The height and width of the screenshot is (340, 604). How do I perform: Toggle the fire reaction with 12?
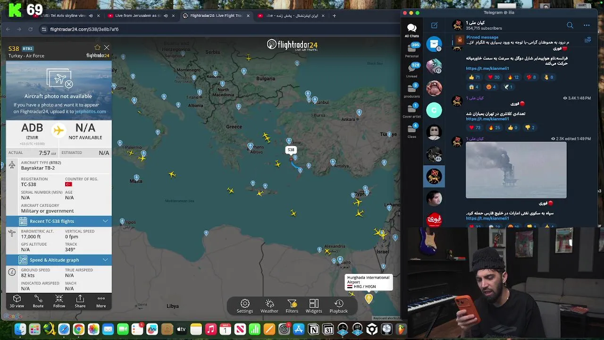point(513,77)
